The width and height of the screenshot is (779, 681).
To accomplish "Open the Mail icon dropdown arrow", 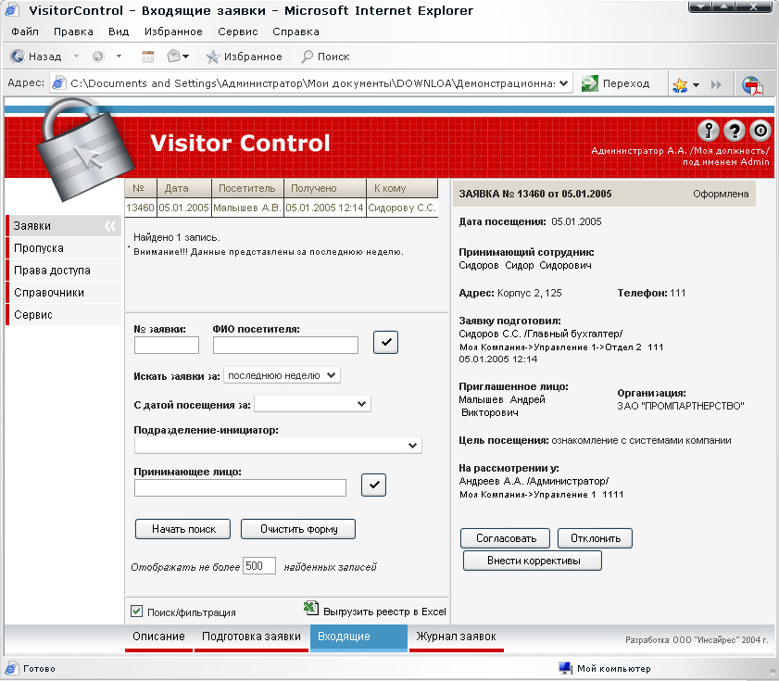I will [186, 57].
